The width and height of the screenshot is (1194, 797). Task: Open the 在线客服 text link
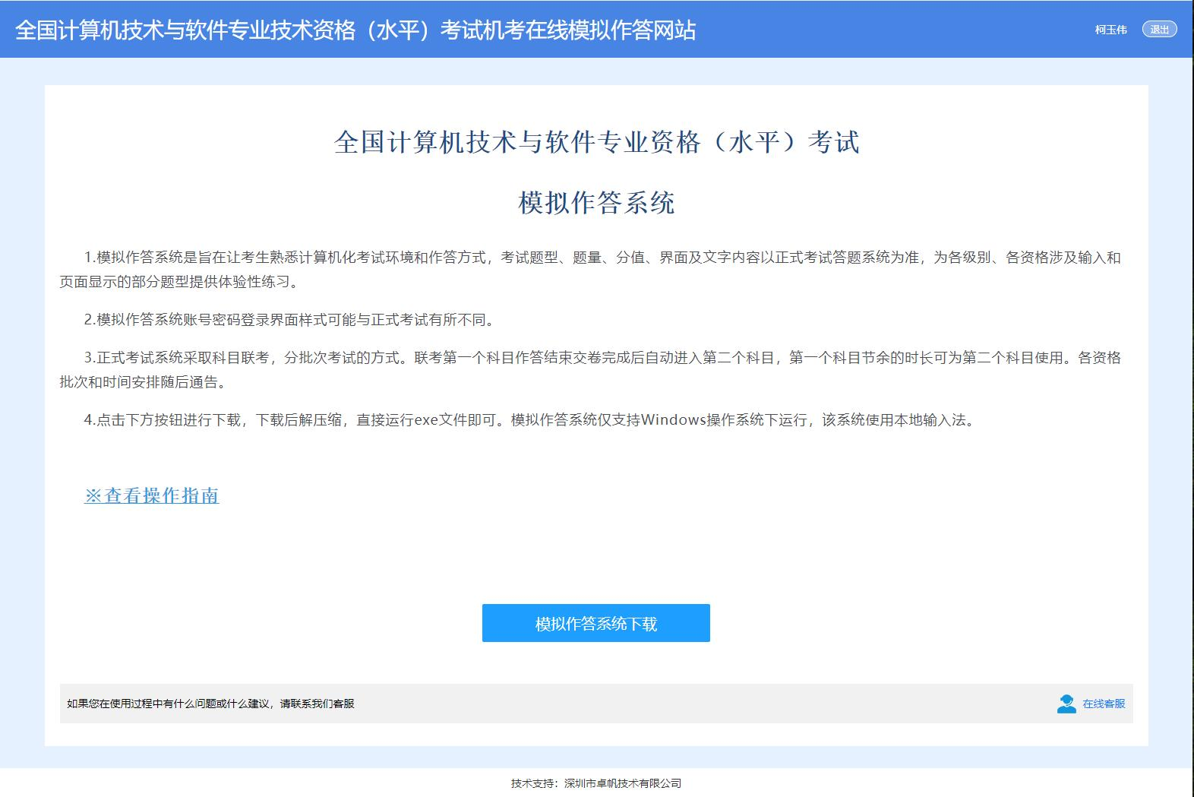1104,704
